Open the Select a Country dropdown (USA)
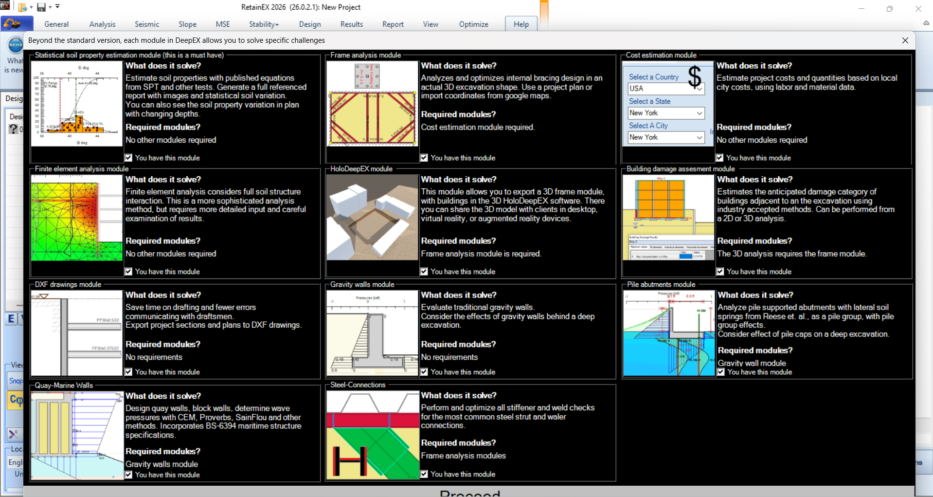The height and width of the screenshot is (497, 933). (x=666, y=89)
